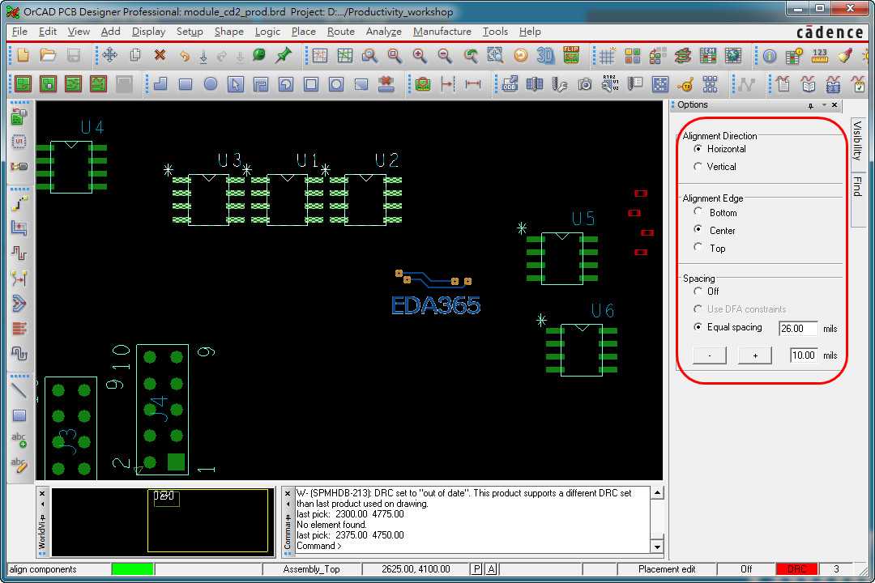Screen dimensions: 875x583
Task: Click the Assembly_Top status bar entry
Action: click(311, 569)
